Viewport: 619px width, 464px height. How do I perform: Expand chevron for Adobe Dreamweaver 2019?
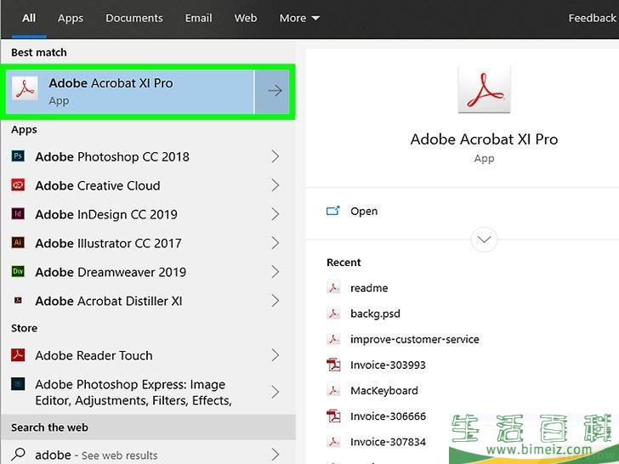[x=275, y=271]
